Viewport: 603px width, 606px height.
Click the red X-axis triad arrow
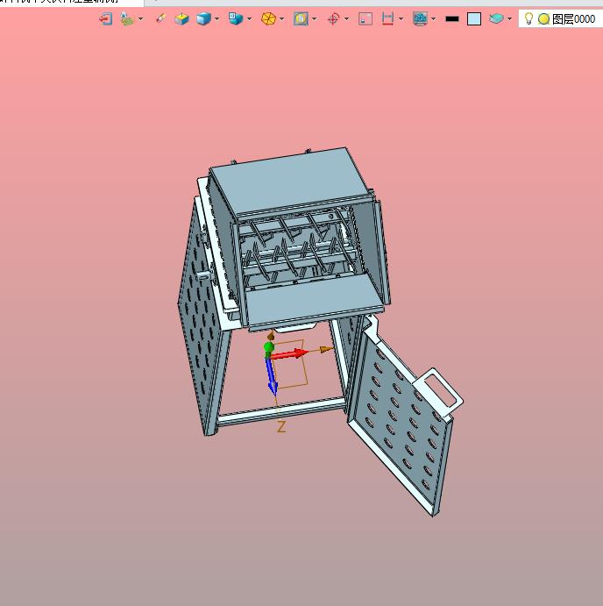[290, 353]
